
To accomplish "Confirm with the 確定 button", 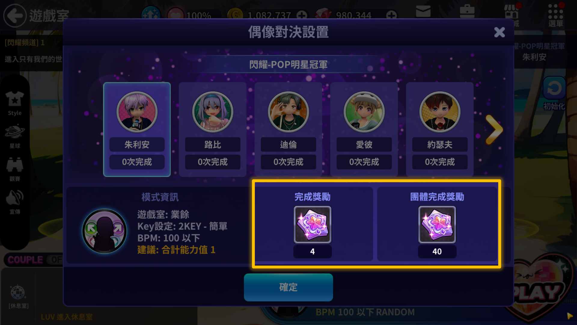I will [288, 287].
